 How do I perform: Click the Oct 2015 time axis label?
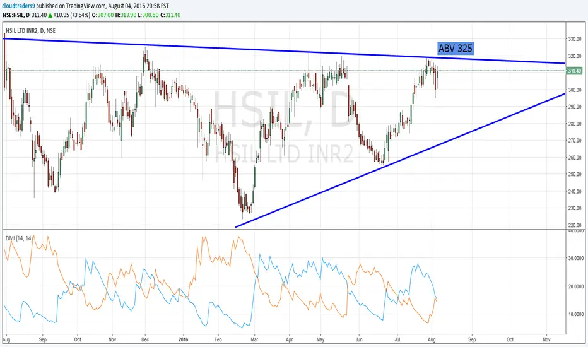pyautogui.click(x=78, y=339)
